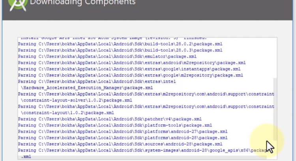Image resolution: width=296 pixels, height=161 pixels.
Task: Click the scrollbar track above the thumb
Action: tap(275, 59)
